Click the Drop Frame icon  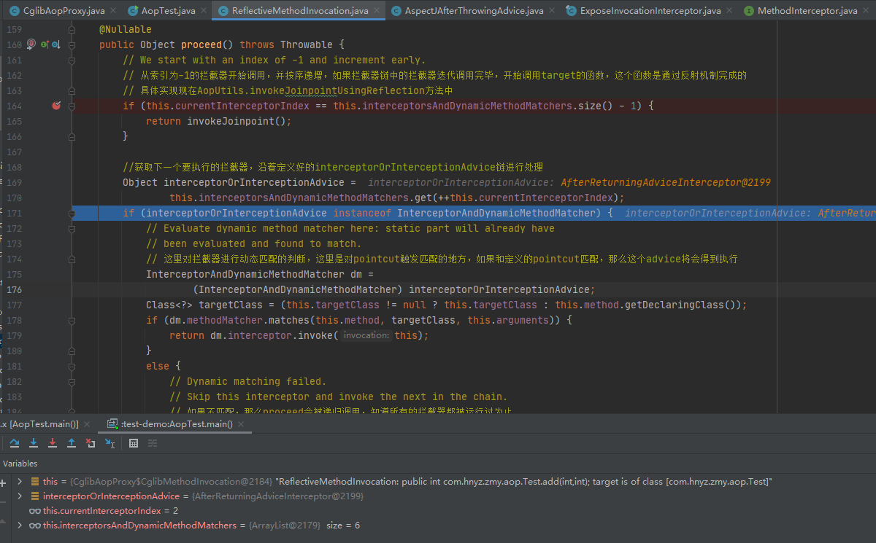91,442
